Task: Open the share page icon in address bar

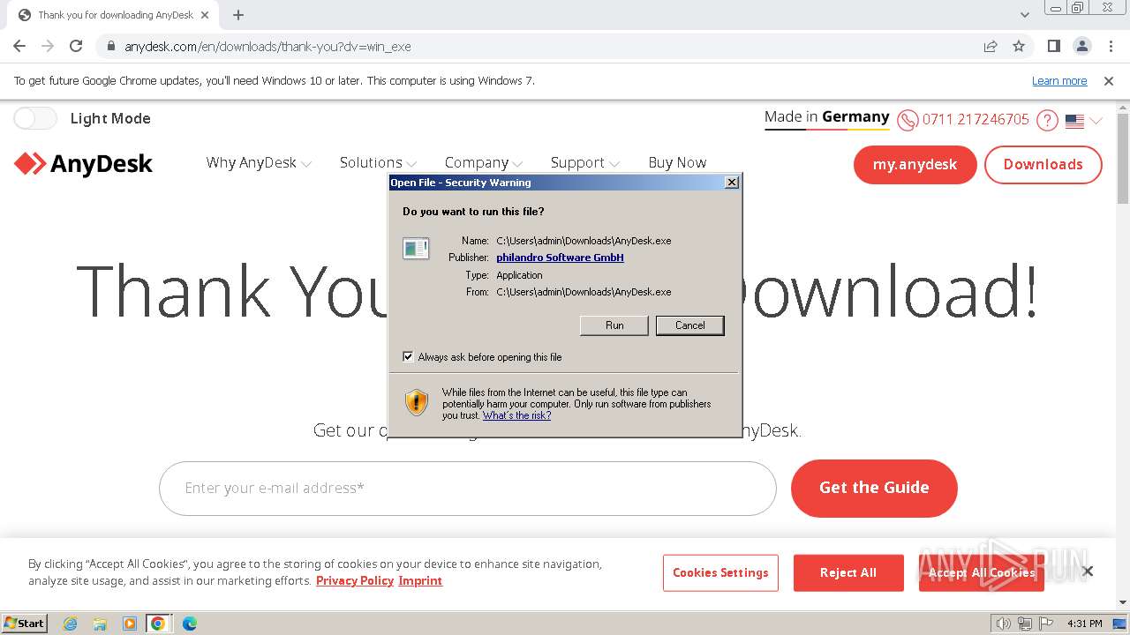Action: (991, 47)
